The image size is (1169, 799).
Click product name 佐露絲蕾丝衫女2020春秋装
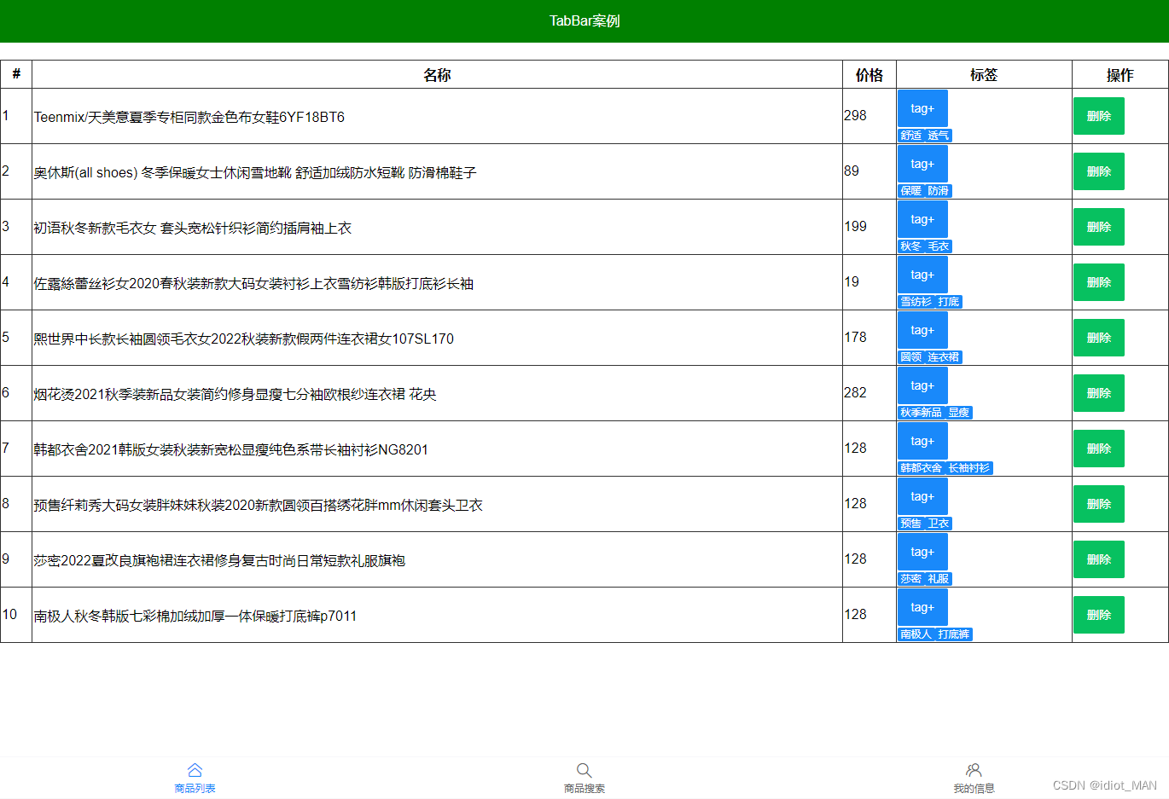point(253,283)
